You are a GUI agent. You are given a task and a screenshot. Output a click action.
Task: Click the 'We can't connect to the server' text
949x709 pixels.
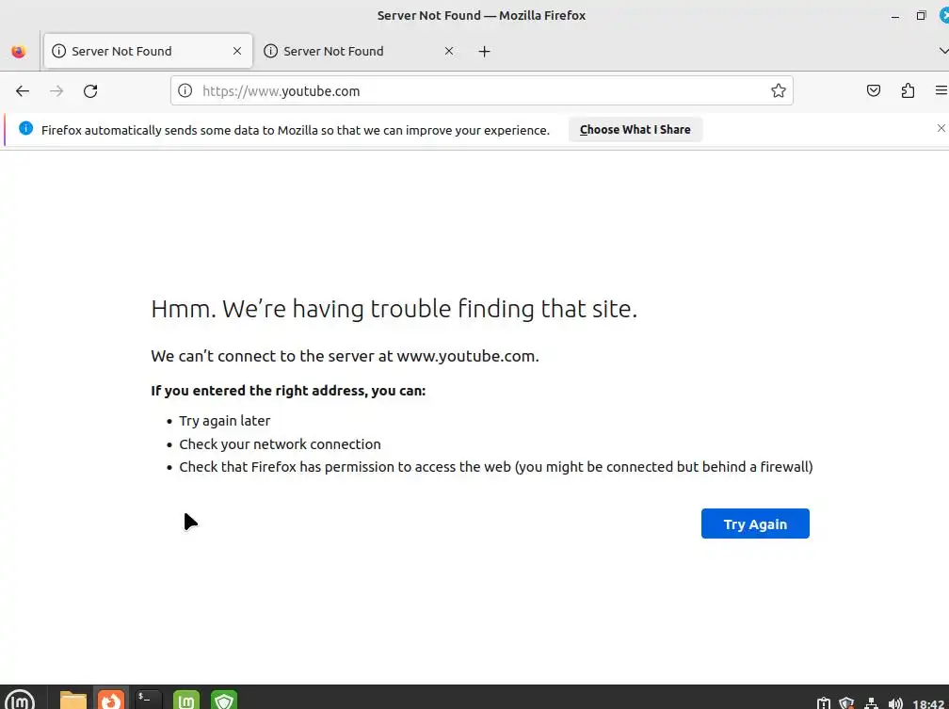tap(345, 356)
